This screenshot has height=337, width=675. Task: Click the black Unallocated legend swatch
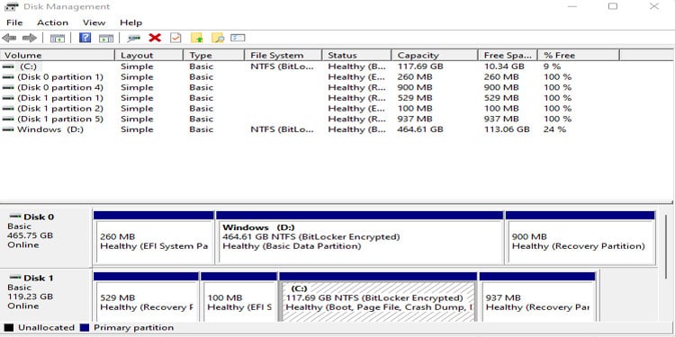pos(9,327)
